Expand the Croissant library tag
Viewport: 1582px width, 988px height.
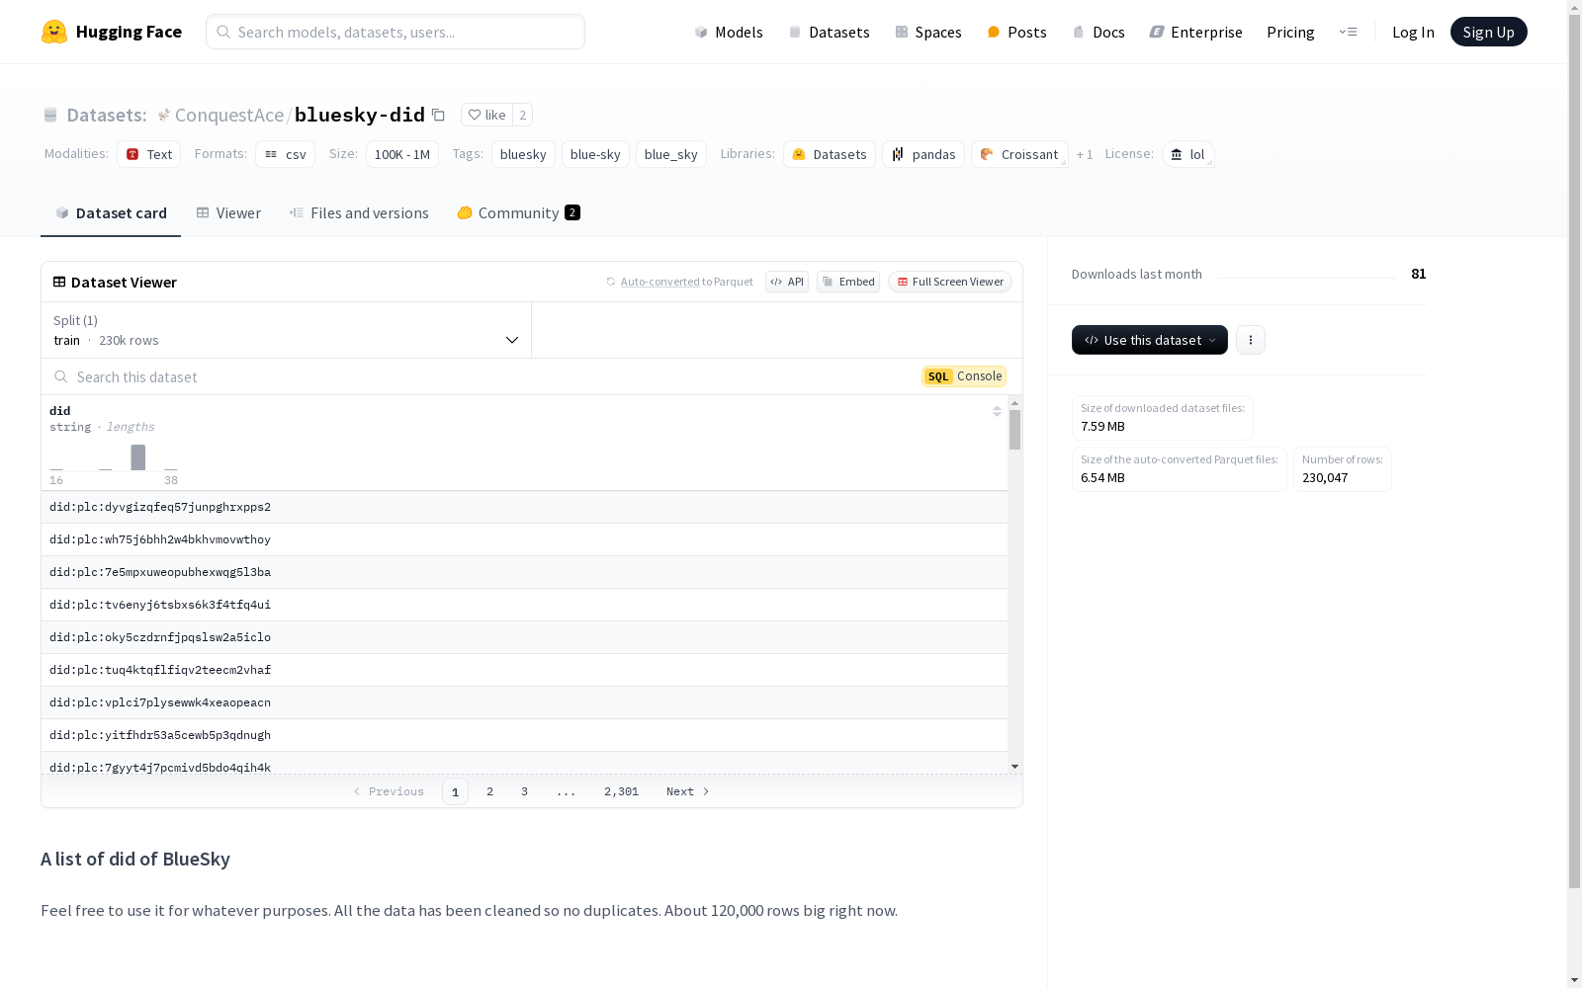click(1019, 154)
